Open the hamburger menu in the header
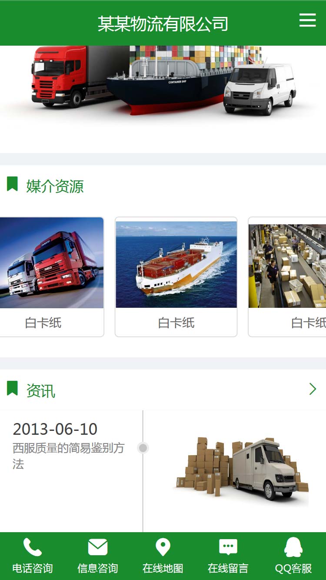Screen dimensions: 326x580 (308, 20)
